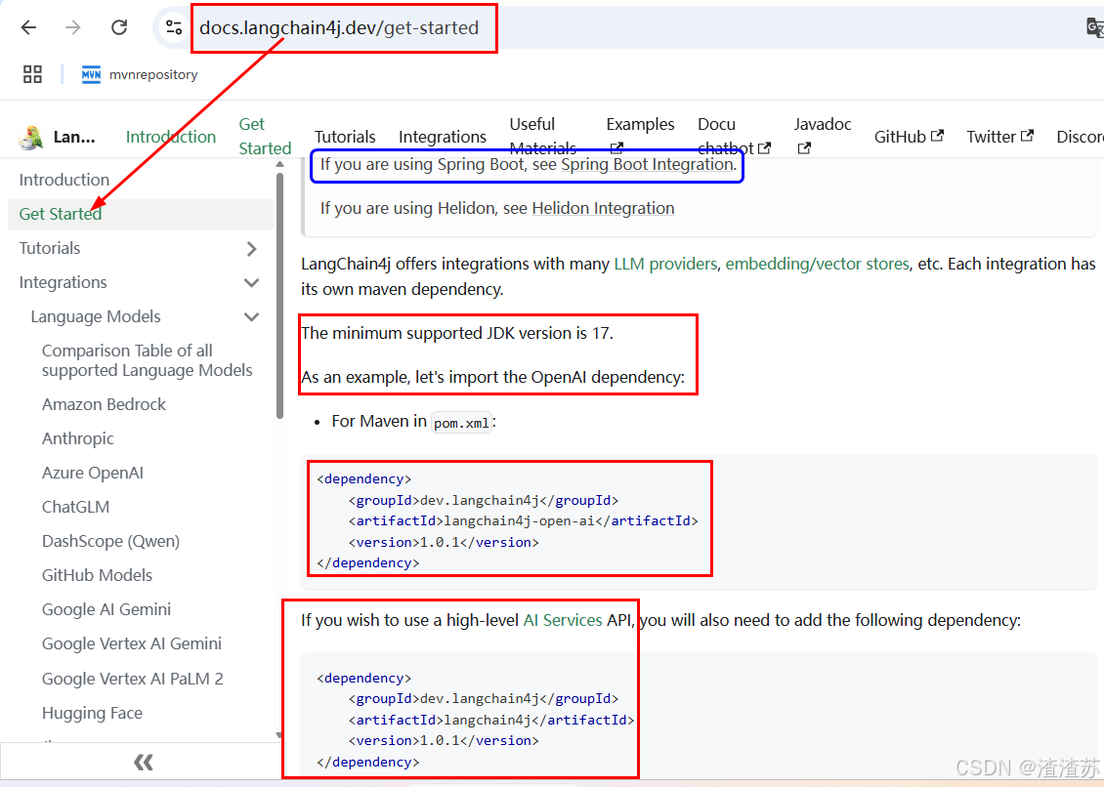
Task: Click the sidebar scrollbar up arrow
Action: pyautogui.click(x=279, y=164)
